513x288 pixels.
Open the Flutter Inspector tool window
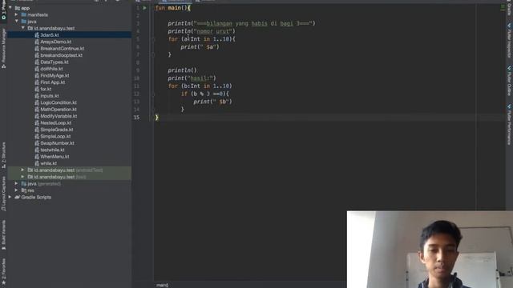pyautogui.click(x=509, y=41)
